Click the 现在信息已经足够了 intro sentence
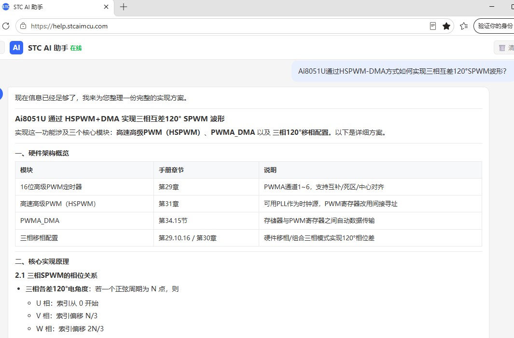 (102, 98)
